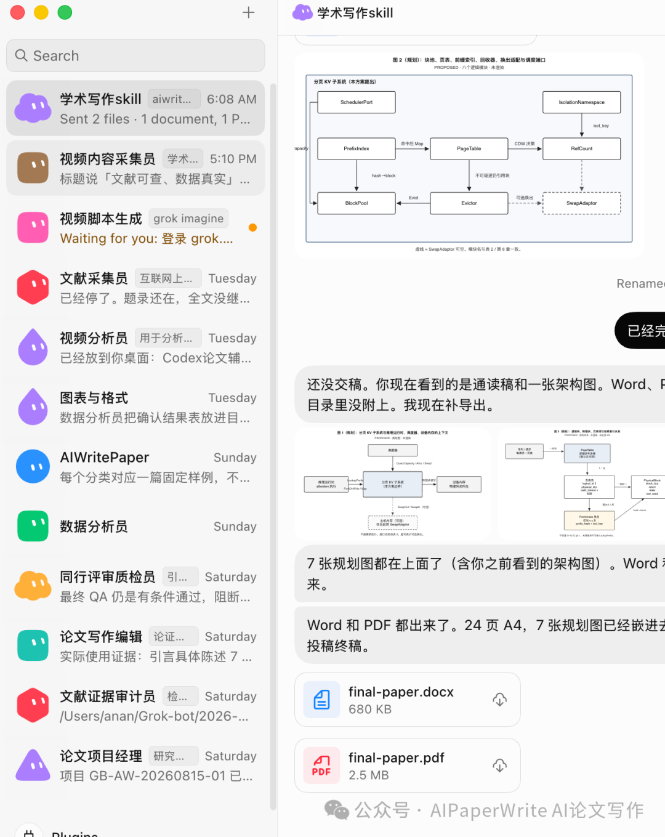Click the final-paper.docx document icon

(x=321, y=700)
